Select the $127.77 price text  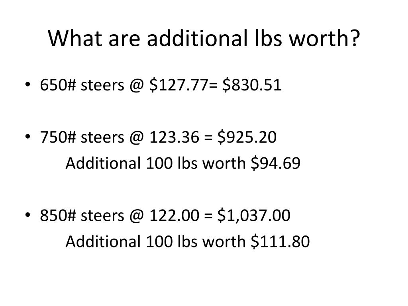click(x=179, y=85)
